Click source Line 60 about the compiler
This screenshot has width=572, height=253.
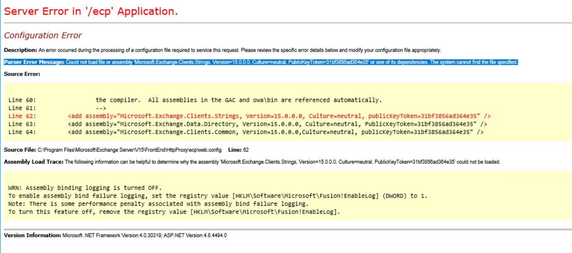[195, 100]
